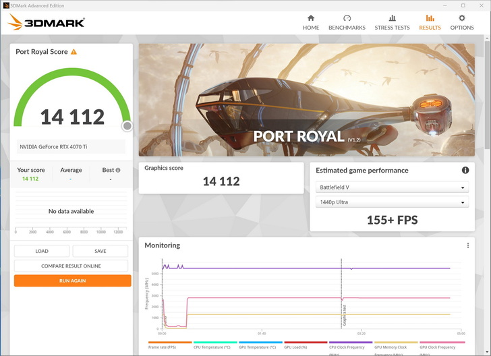491x356 pixels.
Task: Click the estimated game performance info icon
Action: coord(465,171)
